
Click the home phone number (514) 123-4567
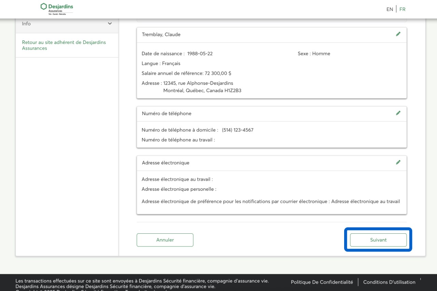(238, 130)
